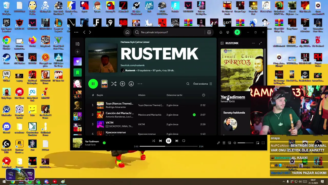The image size is (328, 185).
Task: Mute with the speaker icon
Action: 235,143
